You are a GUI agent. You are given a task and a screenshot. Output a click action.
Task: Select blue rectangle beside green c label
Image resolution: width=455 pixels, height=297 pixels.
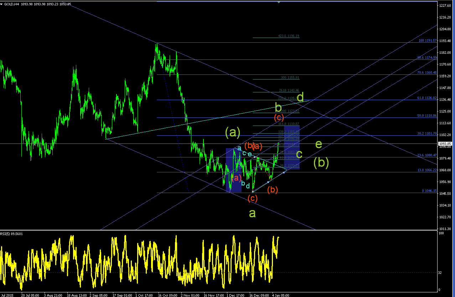(291, 147)
